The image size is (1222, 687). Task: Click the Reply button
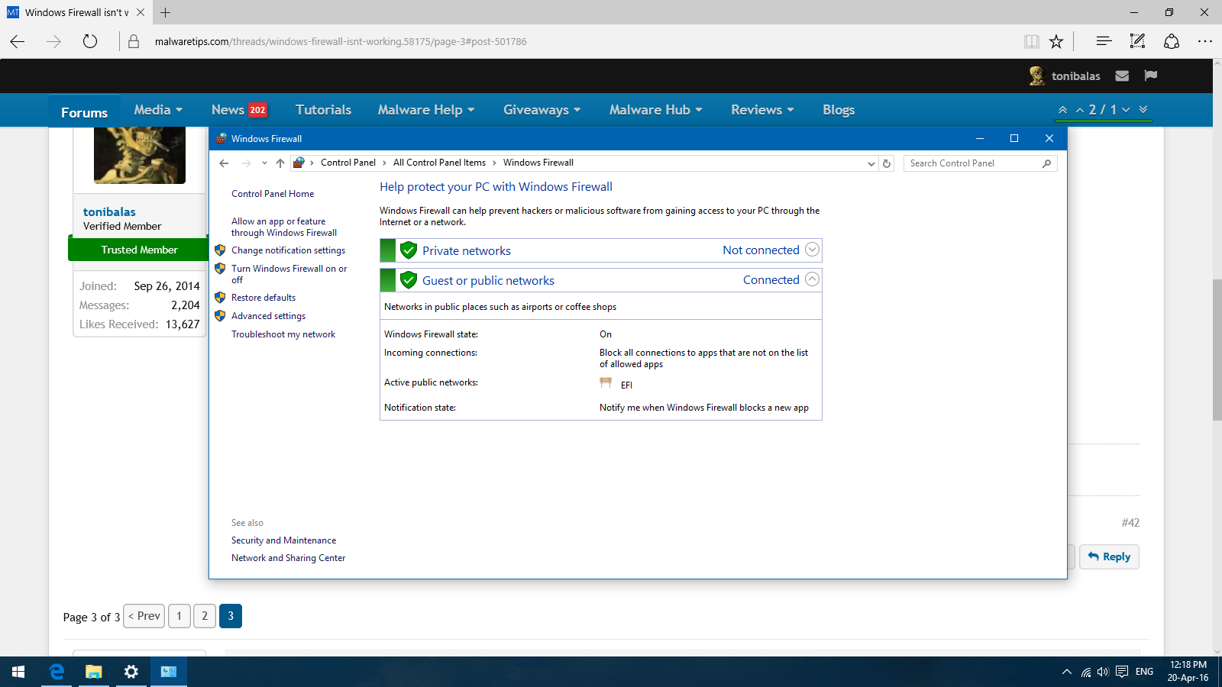pos(1109,556)
